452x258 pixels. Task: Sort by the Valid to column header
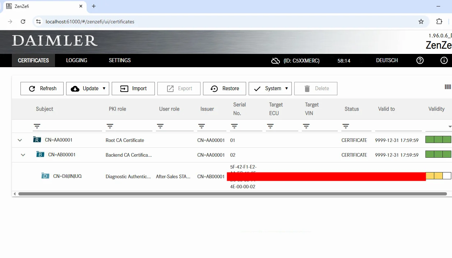tap(387, 109)
